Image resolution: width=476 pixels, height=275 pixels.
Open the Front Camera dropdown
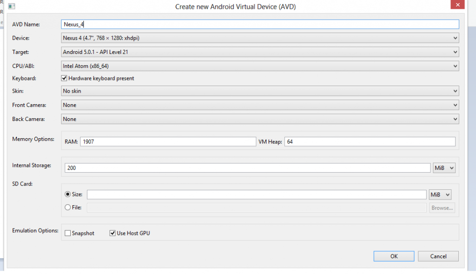[x=260, y=105]
